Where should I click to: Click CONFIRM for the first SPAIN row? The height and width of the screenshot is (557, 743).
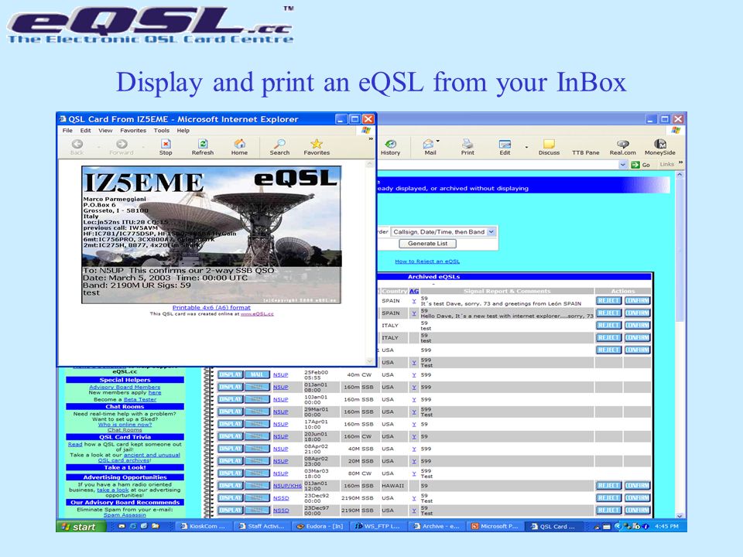pos(637,301)
